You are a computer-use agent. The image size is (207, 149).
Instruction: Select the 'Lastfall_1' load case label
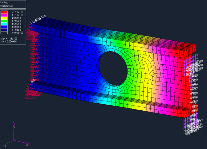tap(5, 2)
